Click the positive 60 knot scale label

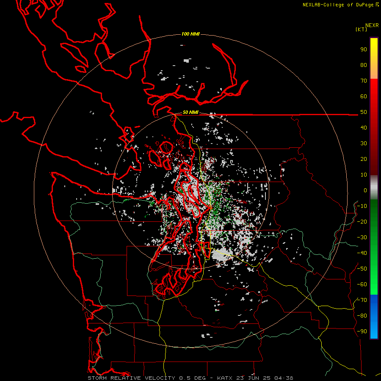[x=364, y=96]
